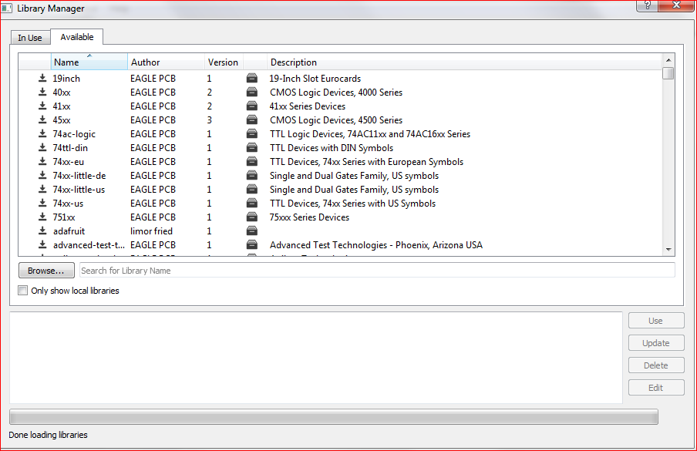Viewport: 697px width, 451px height.
Task: Download the 40xx library via its arrow icon
Action: pyautogui.click(x=42, y=93)
